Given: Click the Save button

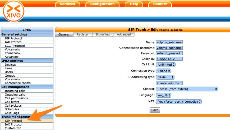Looking at the screenshot, I should point(155,110).
